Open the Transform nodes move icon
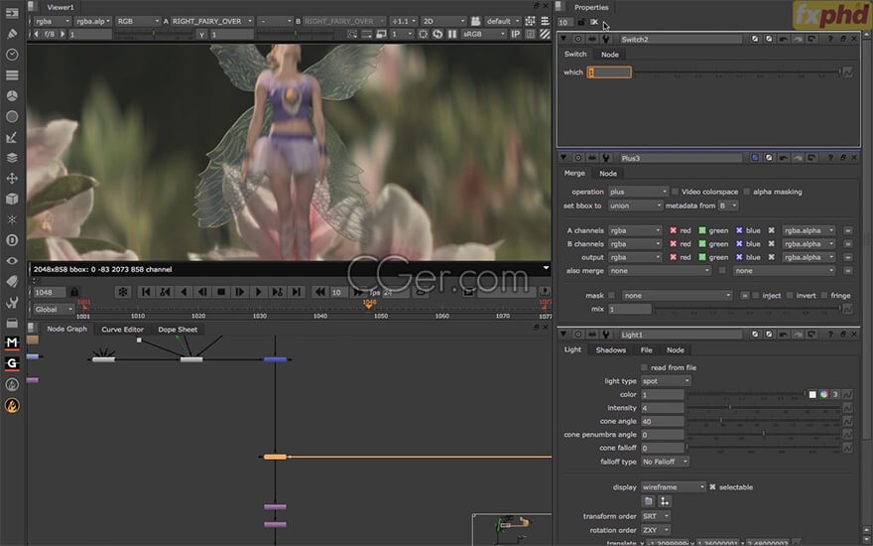Viewport: 873px width, 546px height. tap(12, 179)
